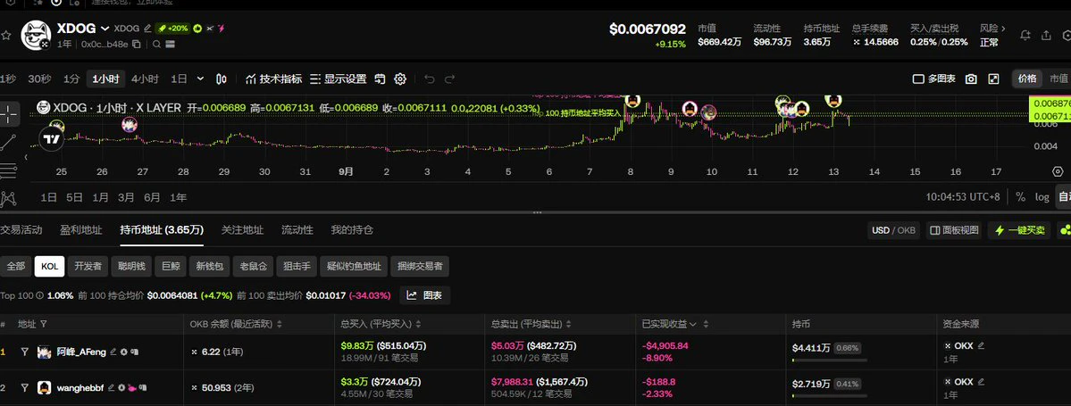Image resolution: width=1071 pixels, height=406 pixels.
Task: Select the 1分 chart interval
Action: [71, 79]
